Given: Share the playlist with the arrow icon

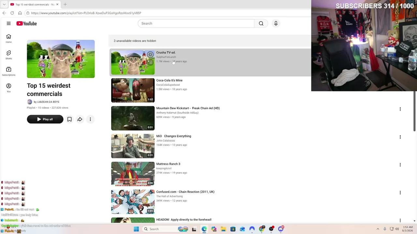Looking at the screenshot, I should (x=80, y=119).
